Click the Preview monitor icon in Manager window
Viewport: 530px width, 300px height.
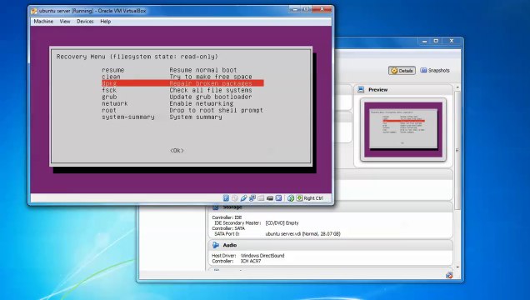coord(361,89)
